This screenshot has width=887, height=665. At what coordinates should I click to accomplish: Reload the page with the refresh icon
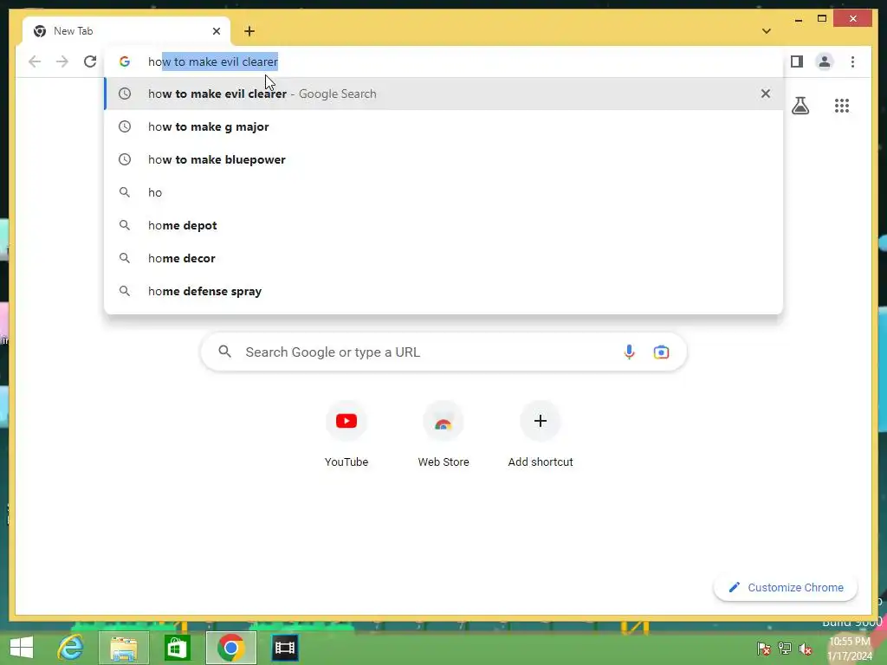[90, 61]
